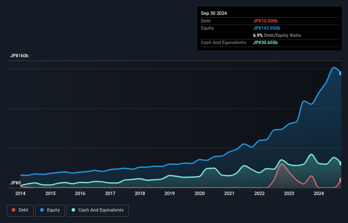Toggle the Debt legend button
The height and width of the screenshot is (223, 348).
19,210
